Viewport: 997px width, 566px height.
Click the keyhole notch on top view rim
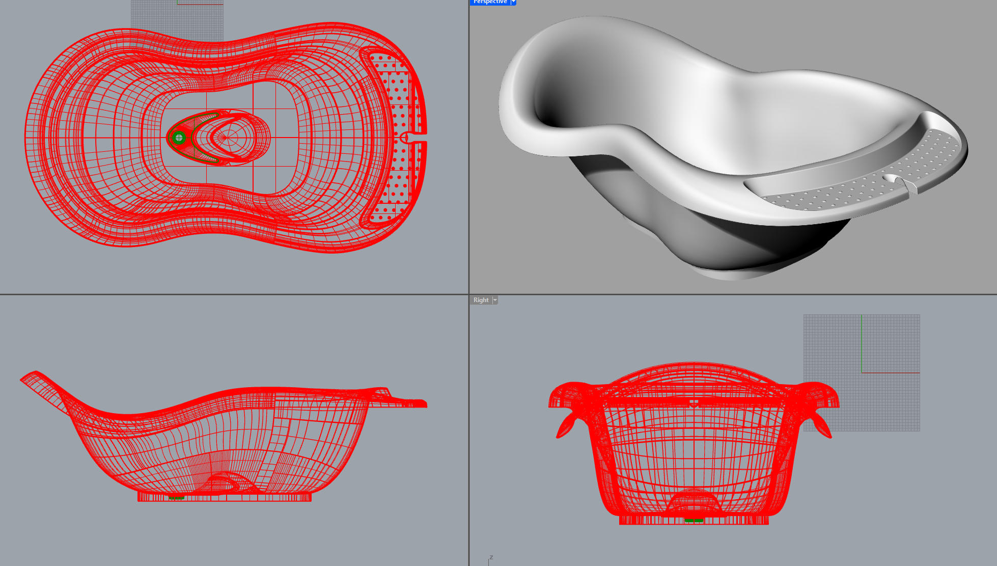click(407, 138)
